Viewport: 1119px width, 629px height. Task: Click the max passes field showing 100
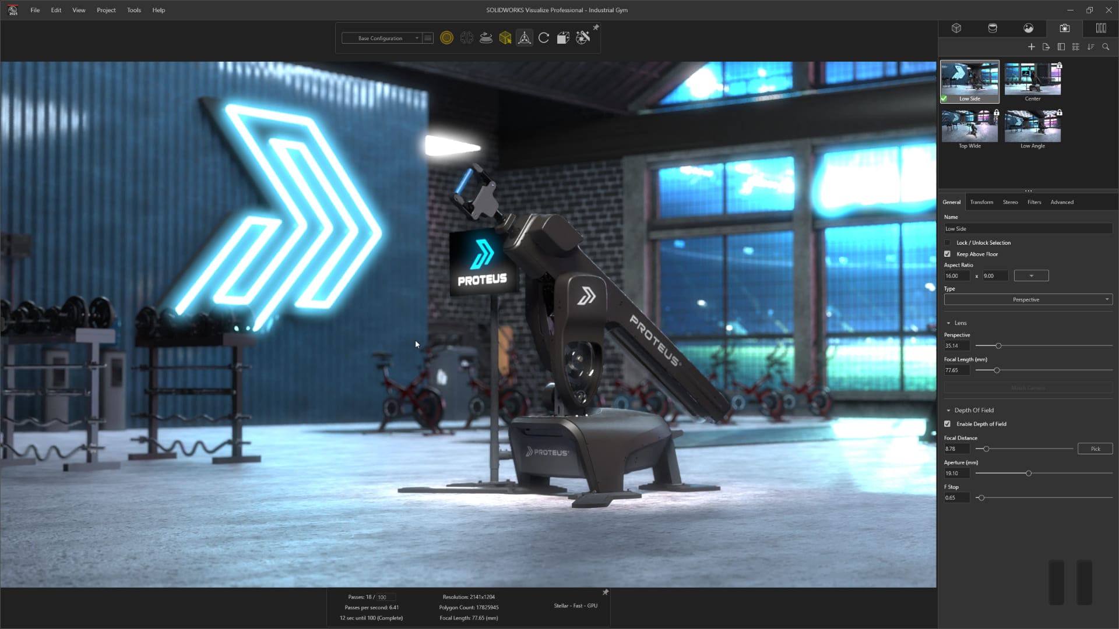coord(386,597)
